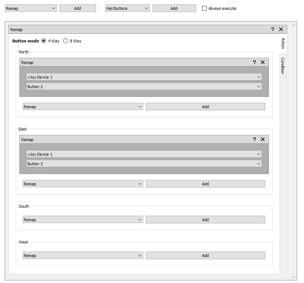The height and width of the screenshot is (283, 304).
Task: Open the top-left Remap action dropdown
Action: [31, 8]
